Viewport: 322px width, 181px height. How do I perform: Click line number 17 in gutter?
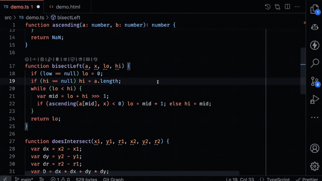[12, 66]
